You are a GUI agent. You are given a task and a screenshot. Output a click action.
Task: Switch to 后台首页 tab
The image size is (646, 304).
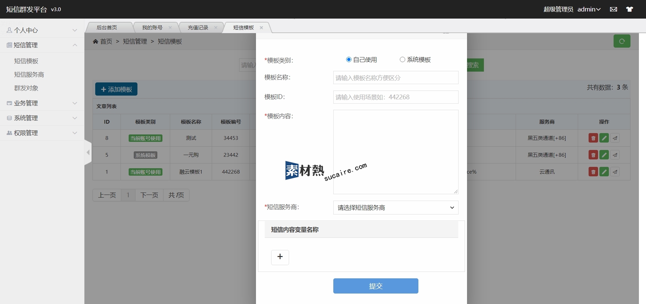107,28
